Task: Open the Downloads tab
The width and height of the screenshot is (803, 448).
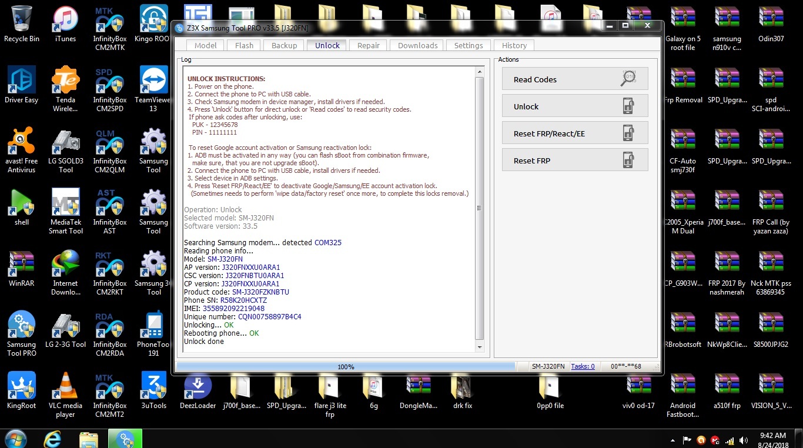Action: coord(417,45)
